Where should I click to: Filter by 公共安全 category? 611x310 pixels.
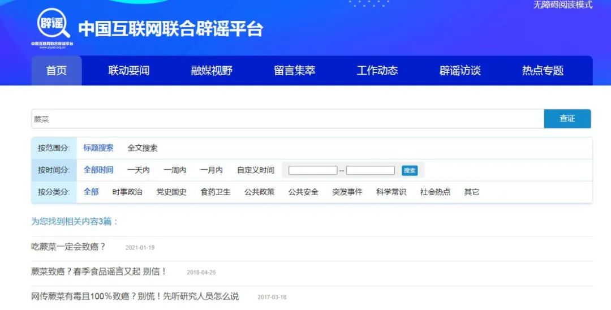(x=303, y=192)
